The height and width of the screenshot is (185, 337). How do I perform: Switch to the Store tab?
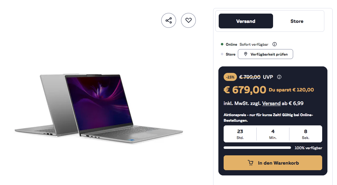click(x=297, y=21)
